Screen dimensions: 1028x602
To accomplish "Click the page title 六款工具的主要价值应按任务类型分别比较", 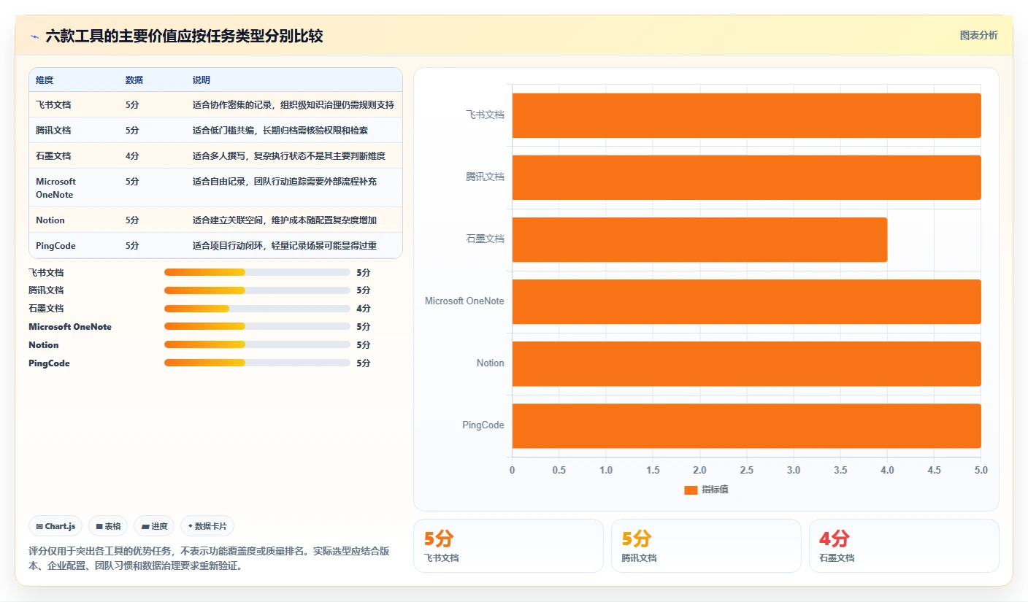I will pos(184,36).
